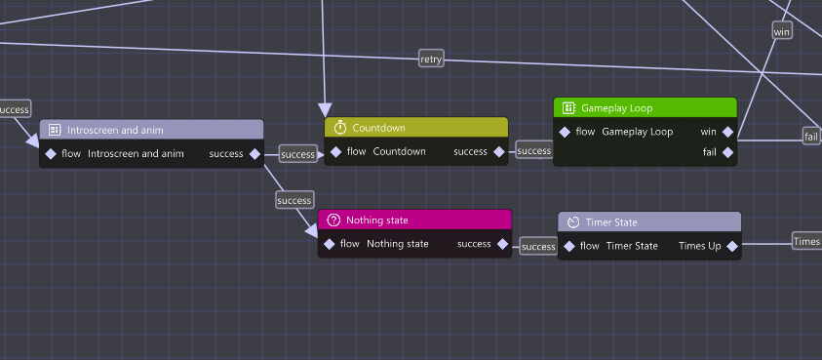Click the arrowhead entering Countdown from above
822x360 pixels.
(325, 109)
